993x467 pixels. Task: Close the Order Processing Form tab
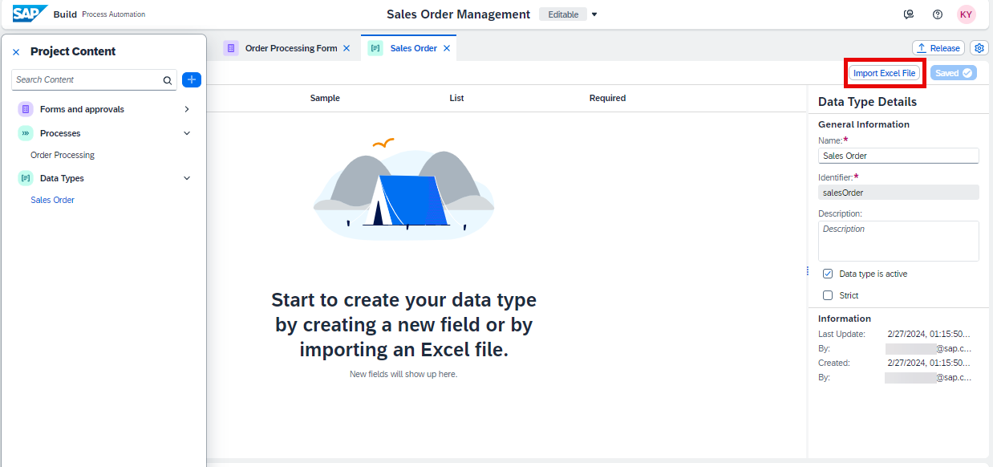(x=347, y=48)
